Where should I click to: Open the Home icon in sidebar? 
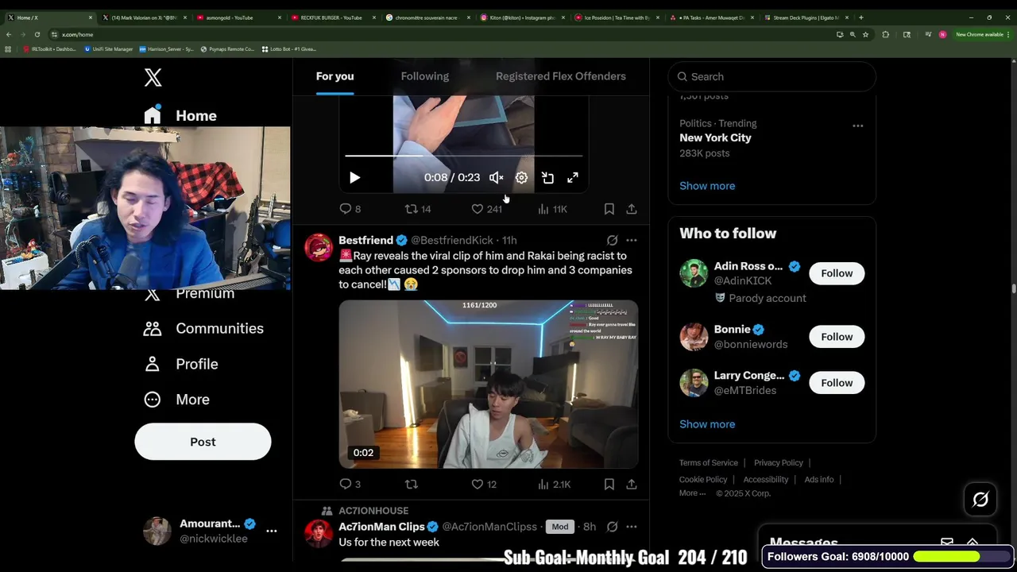pyautogui.click(x=153, y=115)
